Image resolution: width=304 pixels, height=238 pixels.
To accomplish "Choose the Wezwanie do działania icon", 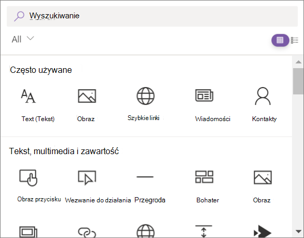I will click(87, 178).
